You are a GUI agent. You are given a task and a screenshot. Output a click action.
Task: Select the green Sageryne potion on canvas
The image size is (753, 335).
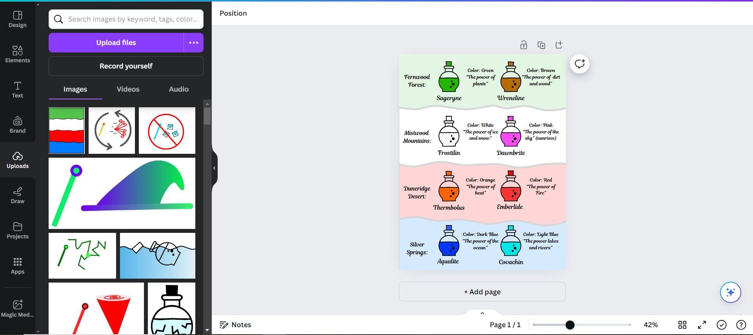[449, 77]
